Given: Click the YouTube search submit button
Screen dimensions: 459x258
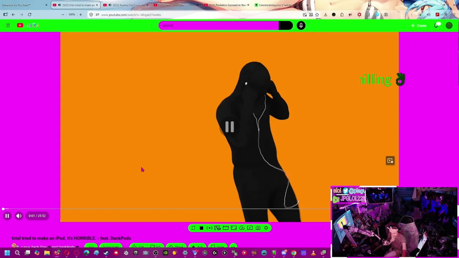Looking at the screenshot, I should point(286,25).
